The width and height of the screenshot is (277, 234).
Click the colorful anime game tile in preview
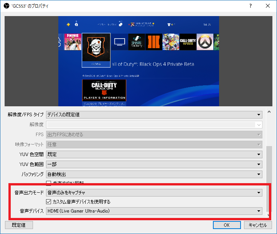(171, 42)
